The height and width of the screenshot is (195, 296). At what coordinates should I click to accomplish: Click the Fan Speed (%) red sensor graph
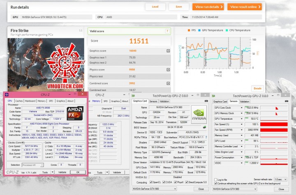click(274, 124)
